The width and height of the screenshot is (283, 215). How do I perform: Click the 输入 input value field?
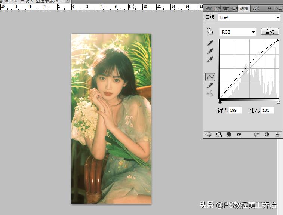pyautogui.click(x=267, y=110)
